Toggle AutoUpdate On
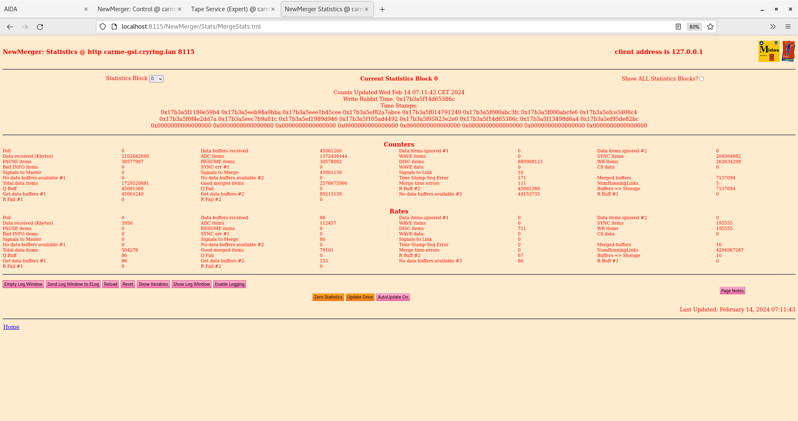798x421 pixels. 392,297
